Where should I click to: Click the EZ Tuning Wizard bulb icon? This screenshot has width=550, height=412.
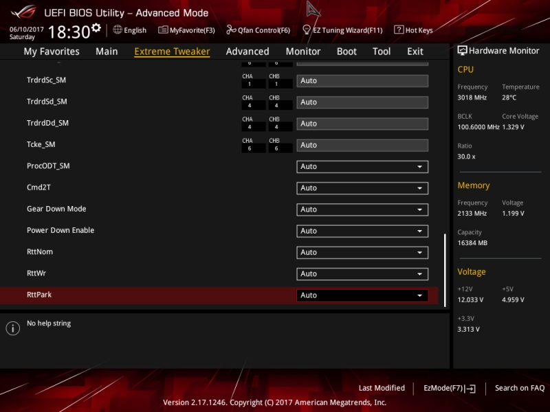click(306, 30)
